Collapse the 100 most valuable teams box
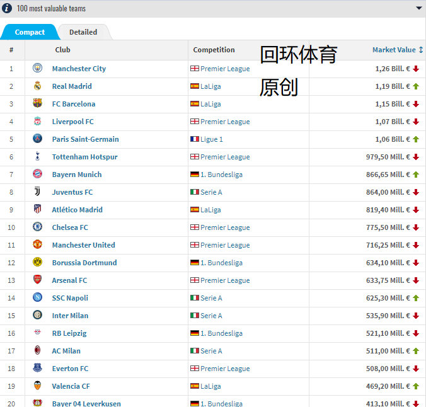Screen dimensions: 426x407 click(418, 8)
